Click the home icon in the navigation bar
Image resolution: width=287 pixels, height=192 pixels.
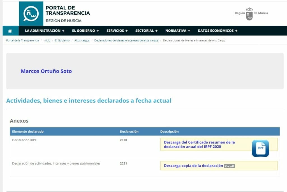10,31
